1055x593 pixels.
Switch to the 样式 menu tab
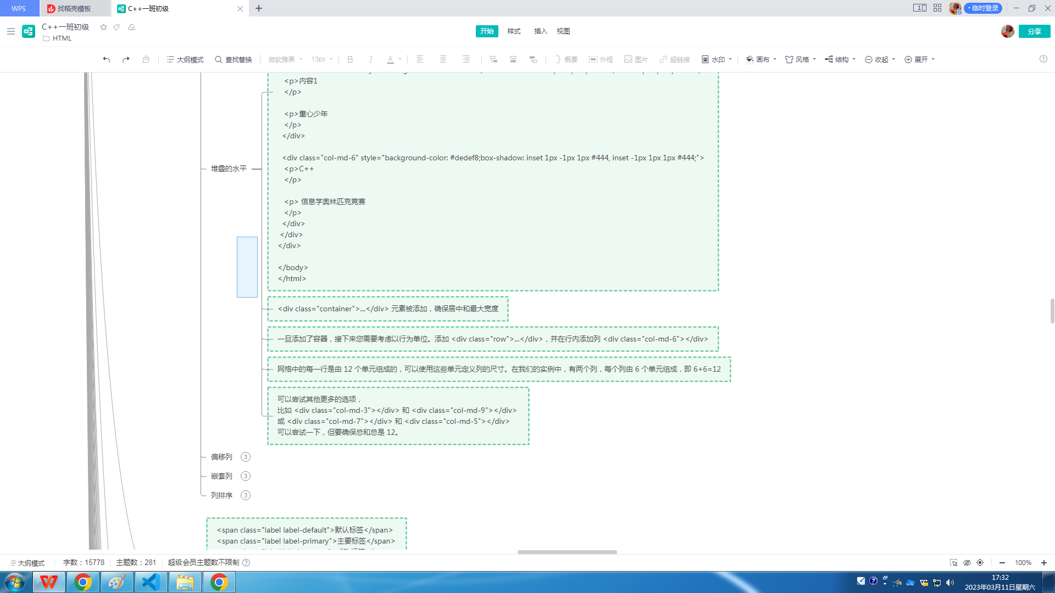[x=514, y=31]
